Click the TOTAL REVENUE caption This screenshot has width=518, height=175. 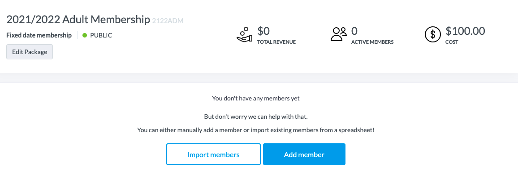pos(276,42)
